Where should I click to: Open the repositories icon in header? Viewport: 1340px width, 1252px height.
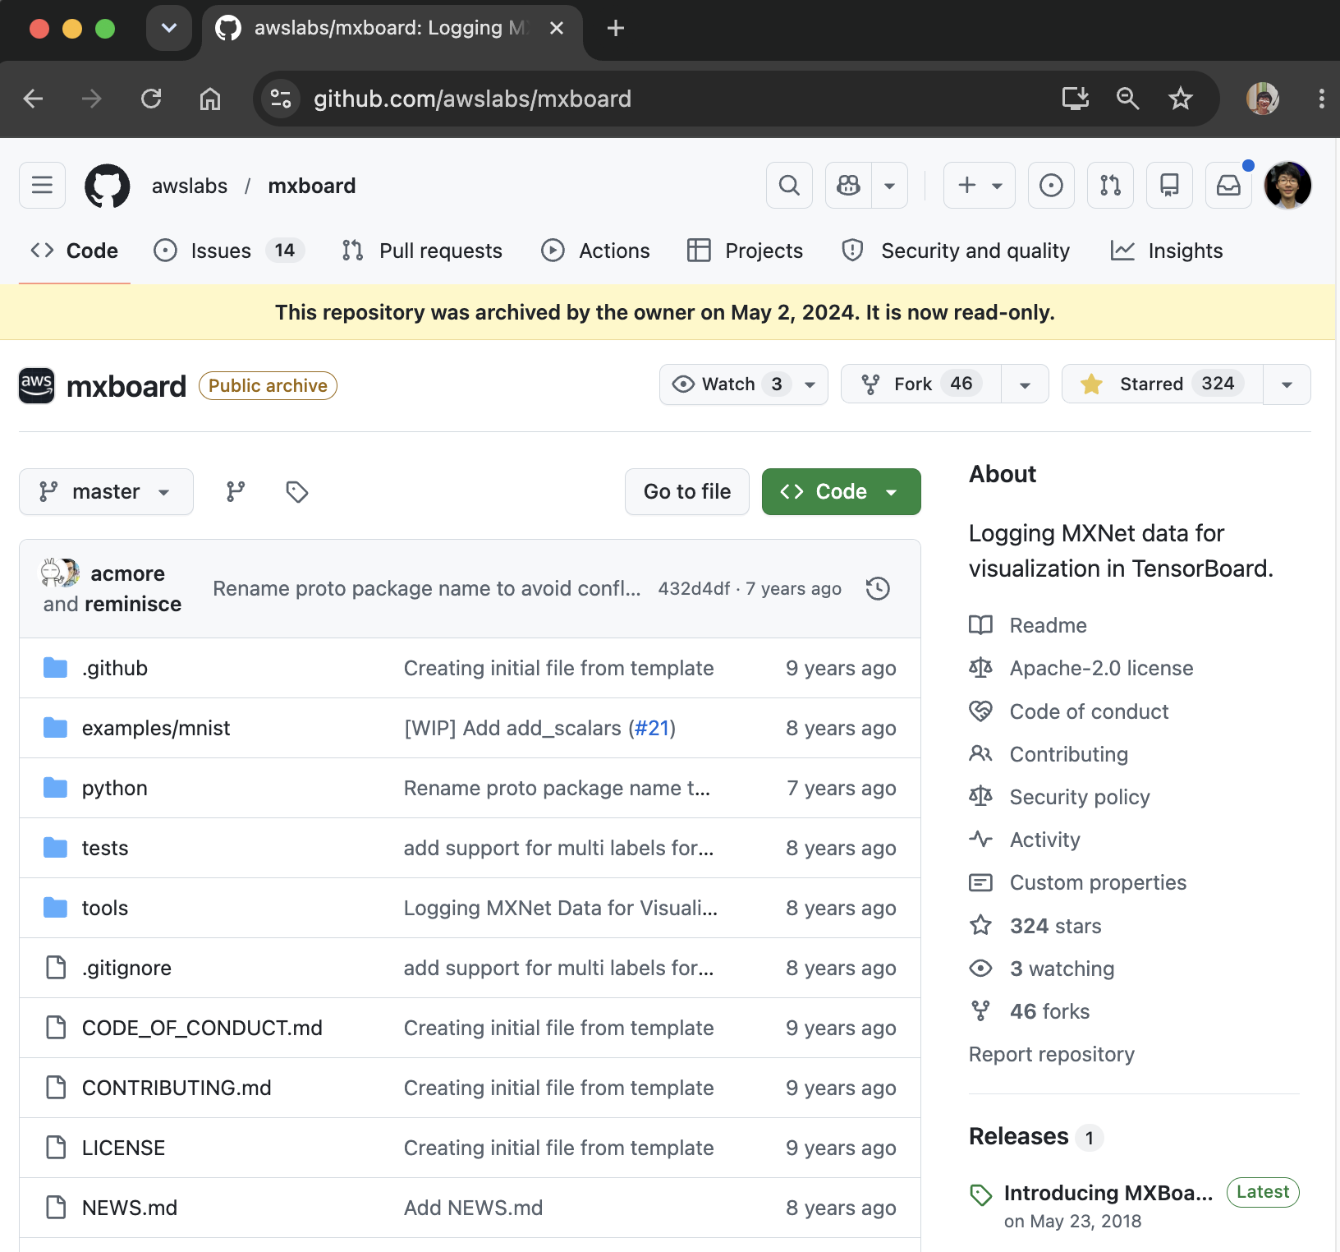click(x=1169, y=186)
